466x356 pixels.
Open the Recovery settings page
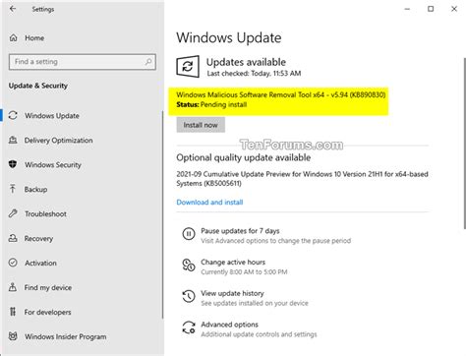pyautogui.click(x=38, y=239)
